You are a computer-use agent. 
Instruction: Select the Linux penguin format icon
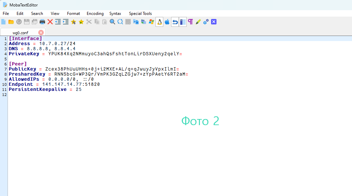159,22
